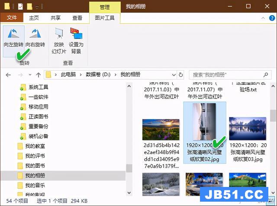Collapse the ribbon using the chevron
Screen dimensions: 277x206
click(262, 18)
